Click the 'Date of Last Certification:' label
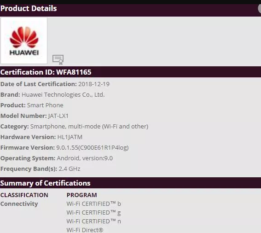This screenshot has width=261, height=233. [x=39, y=84]
